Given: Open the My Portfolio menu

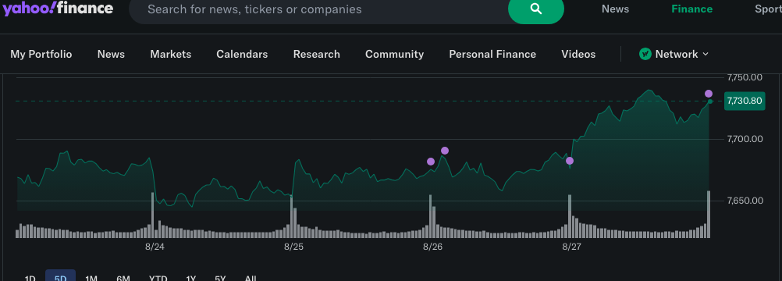Looking at the screenshot, I should [41, 54].
